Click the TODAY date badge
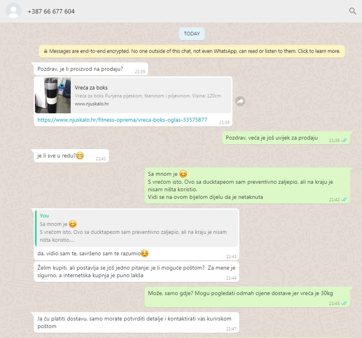Viewport: 362px width, 338px height. (x=192, y=34)
